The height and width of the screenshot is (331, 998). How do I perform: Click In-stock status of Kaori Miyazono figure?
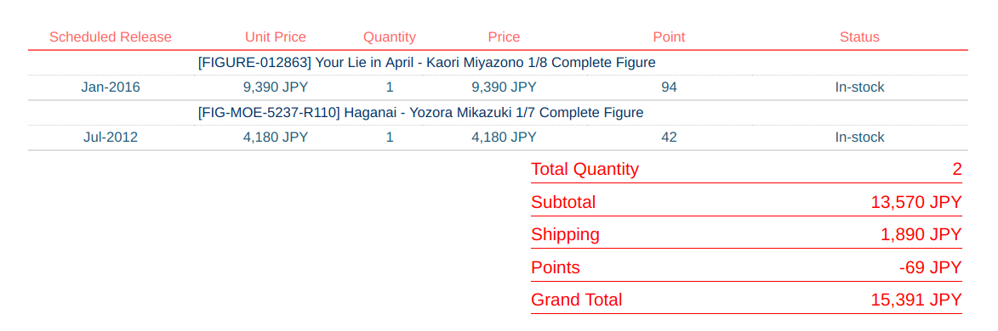(859, 87)
